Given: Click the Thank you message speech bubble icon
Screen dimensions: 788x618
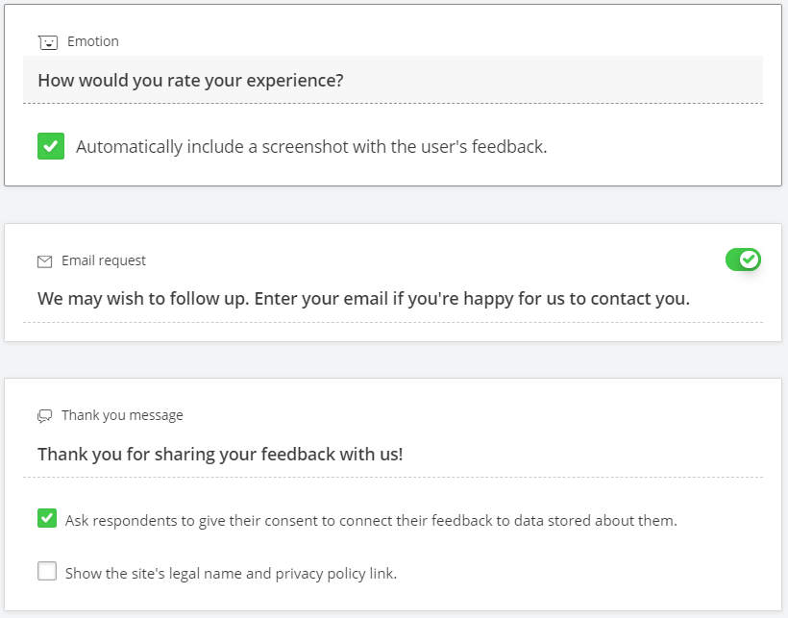Looking at the screenshot, I should coord(45,416).
